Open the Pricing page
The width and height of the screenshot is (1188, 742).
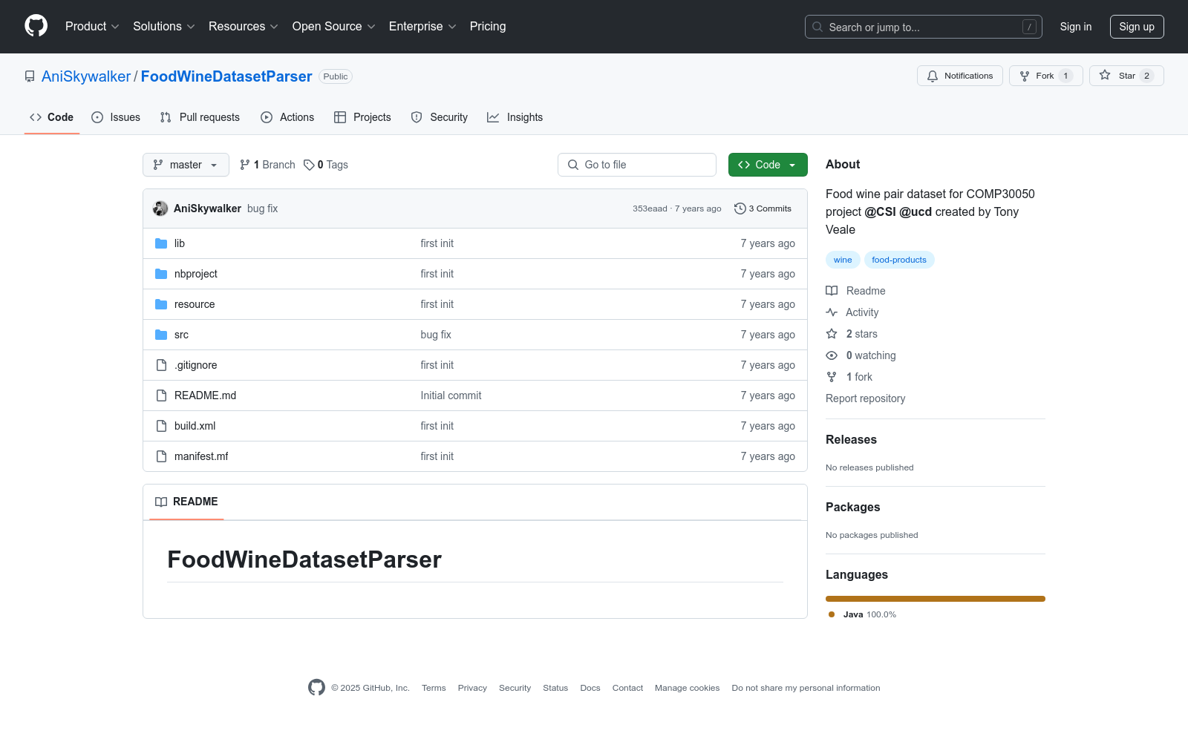[488, 27]
